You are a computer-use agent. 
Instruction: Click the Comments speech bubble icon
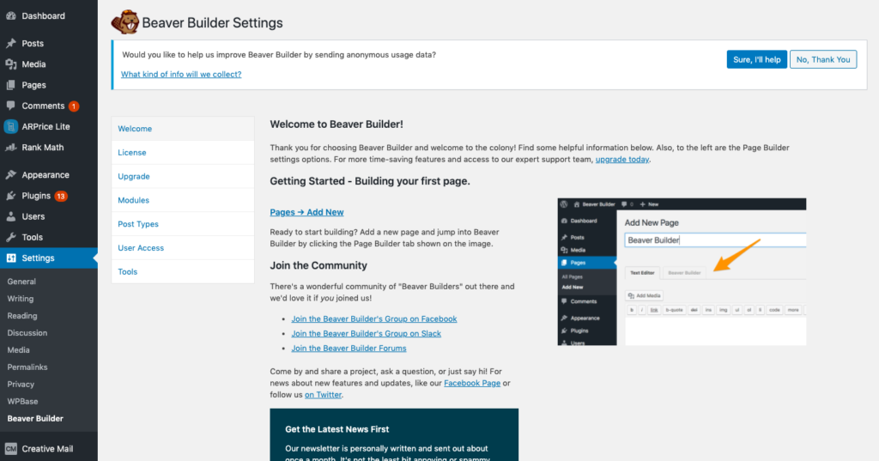click(x=10, y=106)
